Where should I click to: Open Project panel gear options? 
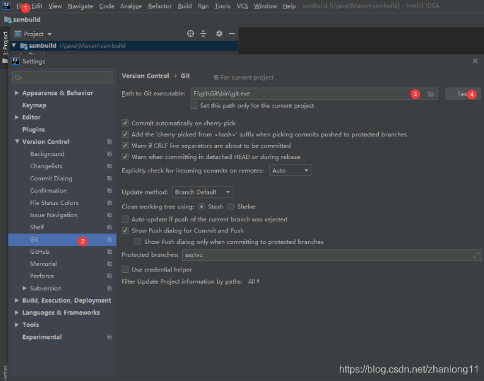point(219,34)
